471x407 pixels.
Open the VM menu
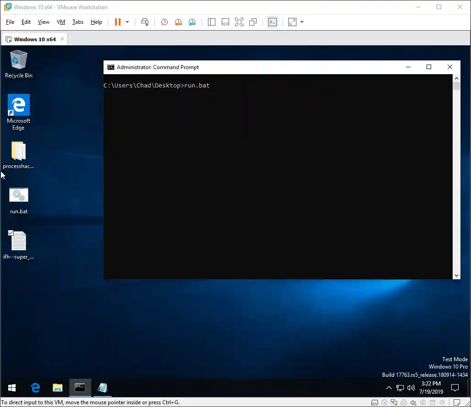61,22
